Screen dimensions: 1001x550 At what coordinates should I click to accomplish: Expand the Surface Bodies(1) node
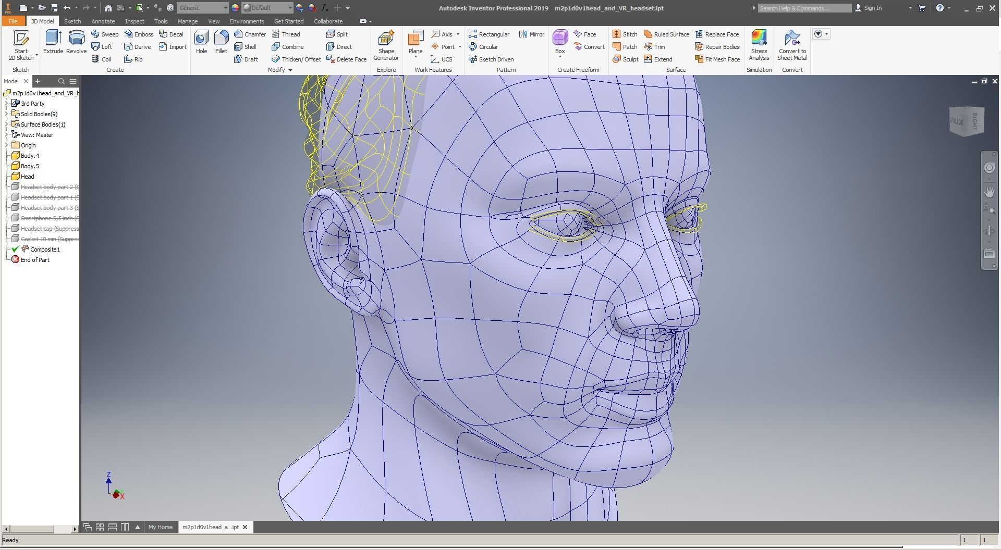(x=6, y=124)
